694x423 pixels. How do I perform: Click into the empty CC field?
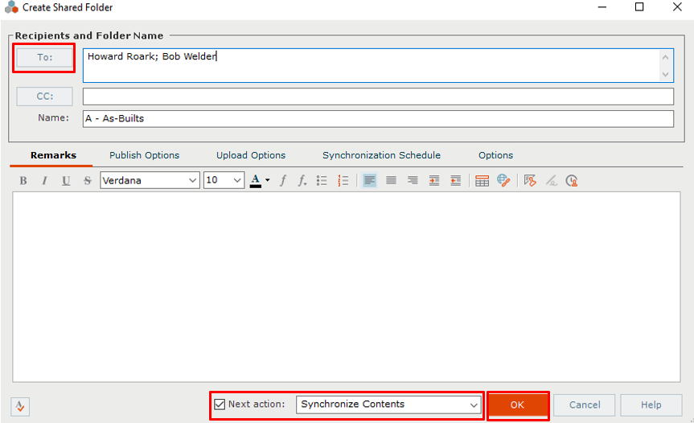click(379, 97)
